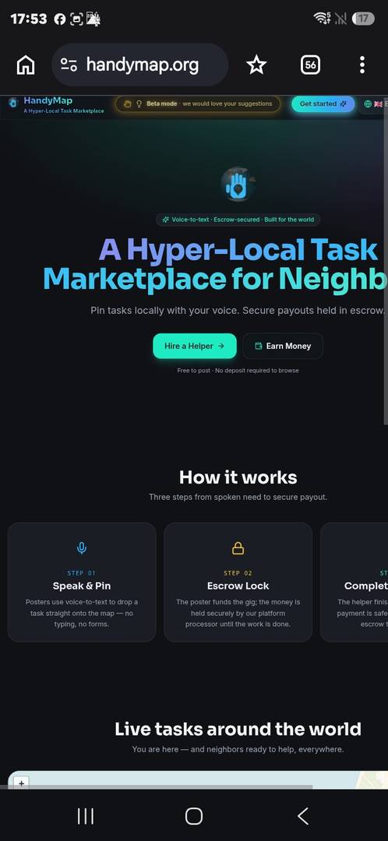Click the Earn Money button

[283, 346]
